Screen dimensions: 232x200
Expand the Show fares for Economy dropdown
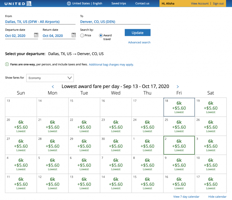50,78
